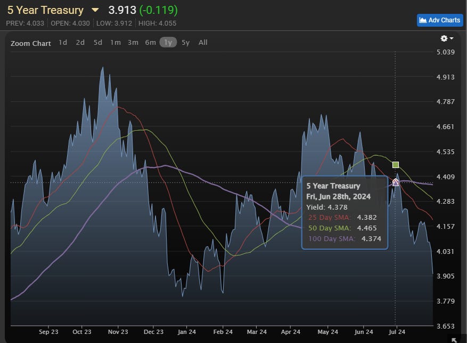467x343 pixels.
Task: Click the HIGH: 4.055 value
Action: click(157, 23)
